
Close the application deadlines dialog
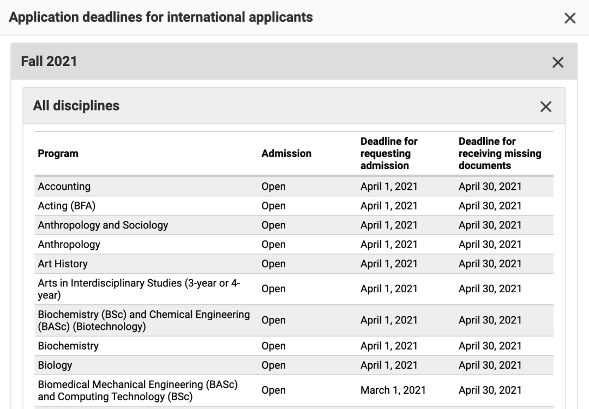tap(570, 18)
